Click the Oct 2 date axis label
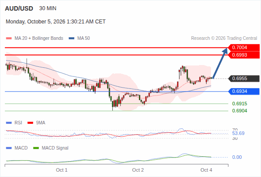The height and width of the screenshot is (177, 261). tap(138, 170)
